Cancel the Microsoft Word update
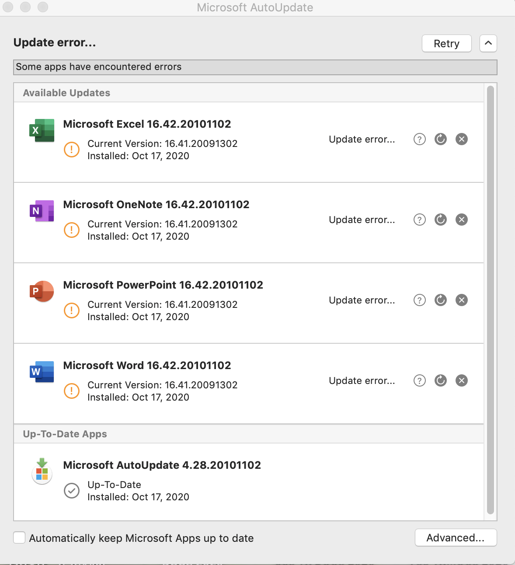The width and height of the screenshot is (515, 565). coord(462,380)
